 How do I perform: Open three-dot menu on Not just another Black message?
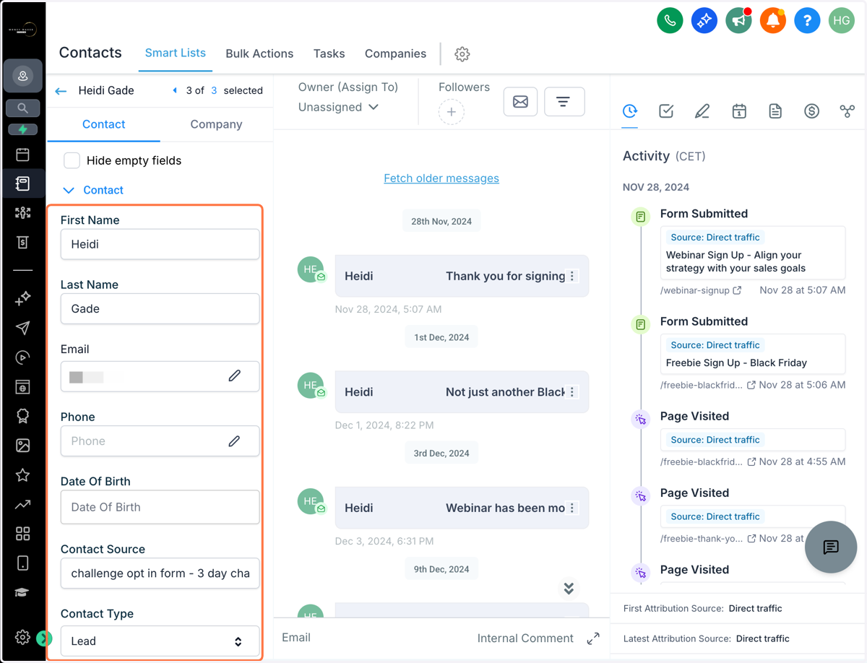(x=572, y=392)
